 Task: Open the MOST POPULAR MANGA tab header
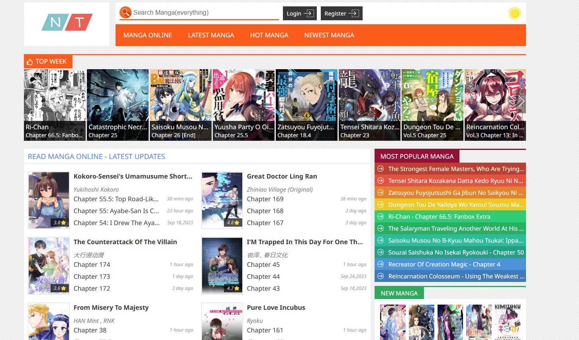(417, 156)
